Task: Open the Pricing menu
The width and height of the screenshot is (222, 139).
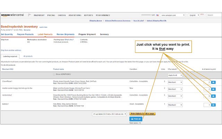Action: tap(51, 15)
